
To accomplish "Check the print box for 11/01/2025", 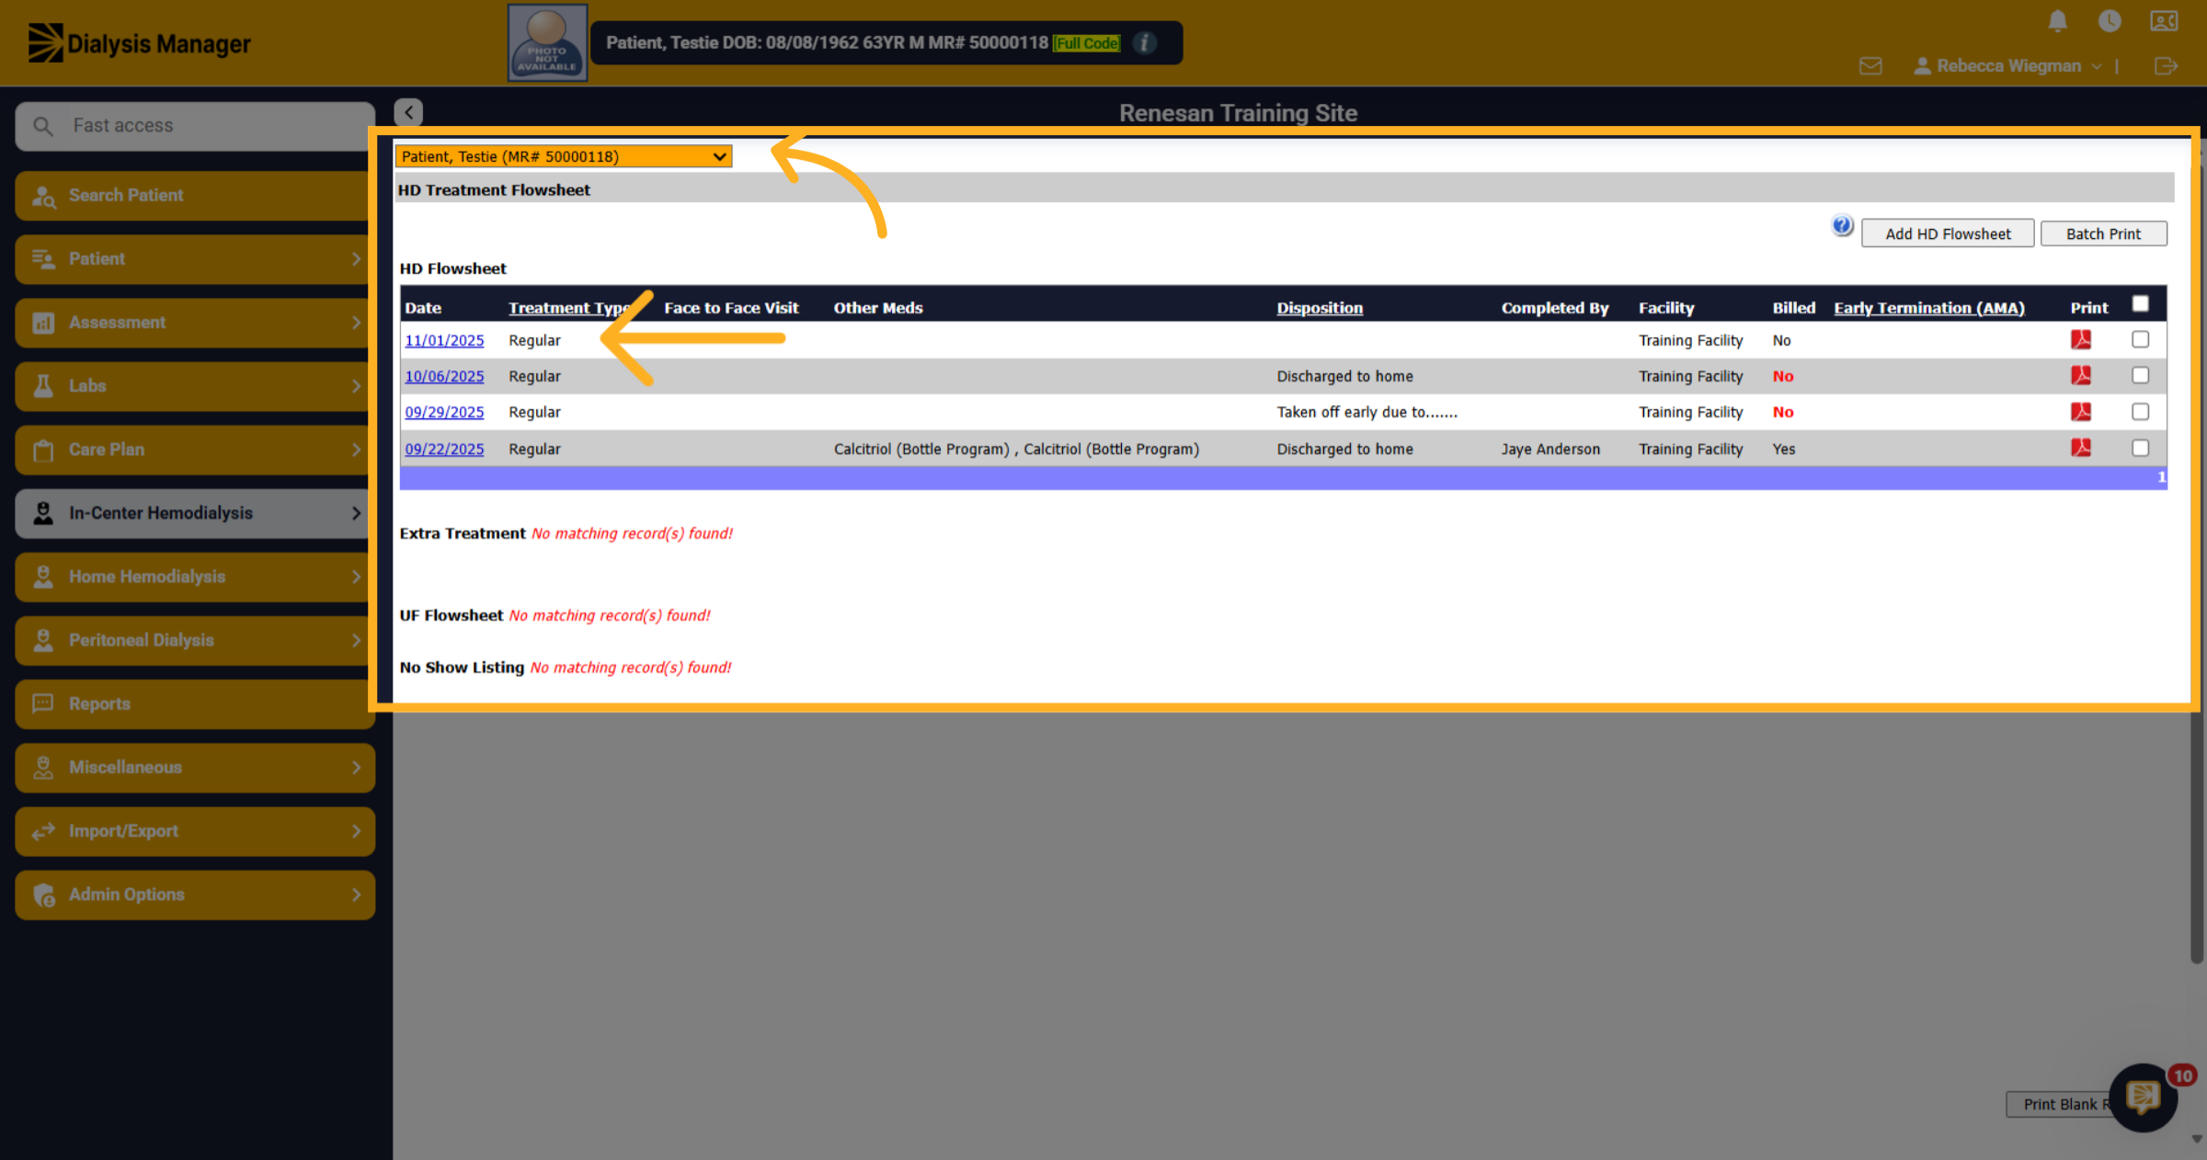I will pyautogui.click(x=2141, y=340).
